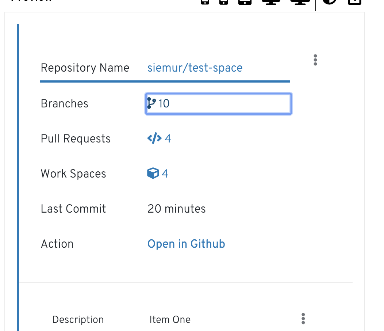Select the mobile phone preview icon
The height and width of the screenshot is (331, 384).
pos(205,4)
